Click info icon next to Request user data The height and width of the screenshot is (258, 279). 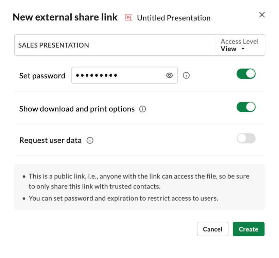(x=90, y=140)
